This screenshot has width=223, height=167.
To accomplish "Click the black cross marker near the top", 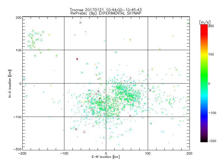I will [80, 23].
